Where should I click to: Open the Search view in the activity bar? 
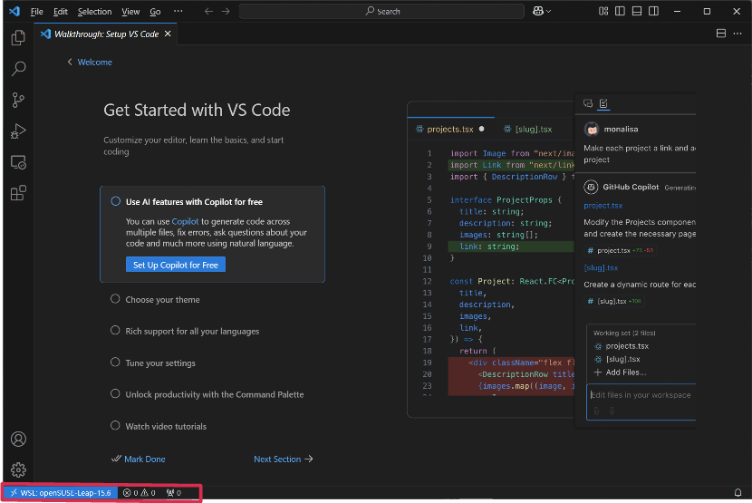click(18, 69)
